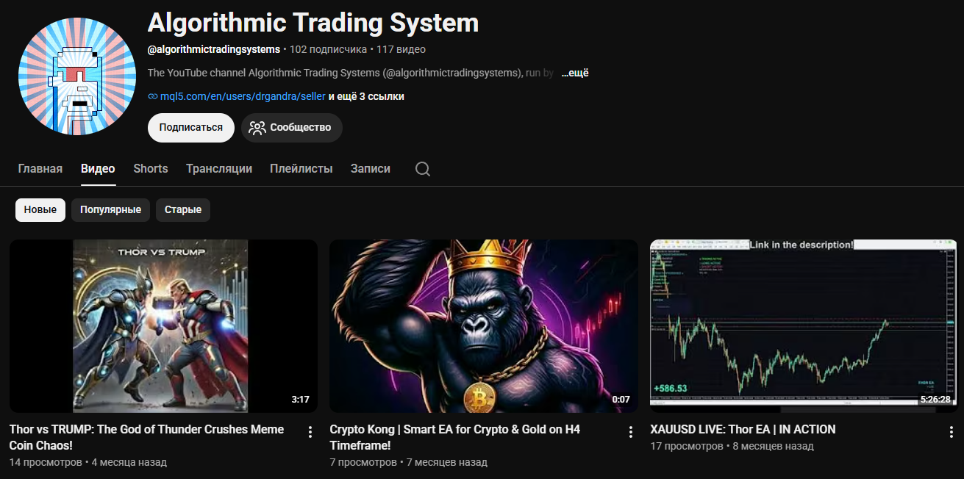964x479 pixels.
Task: Switch to the Видео tab
Action: (98, 169)
